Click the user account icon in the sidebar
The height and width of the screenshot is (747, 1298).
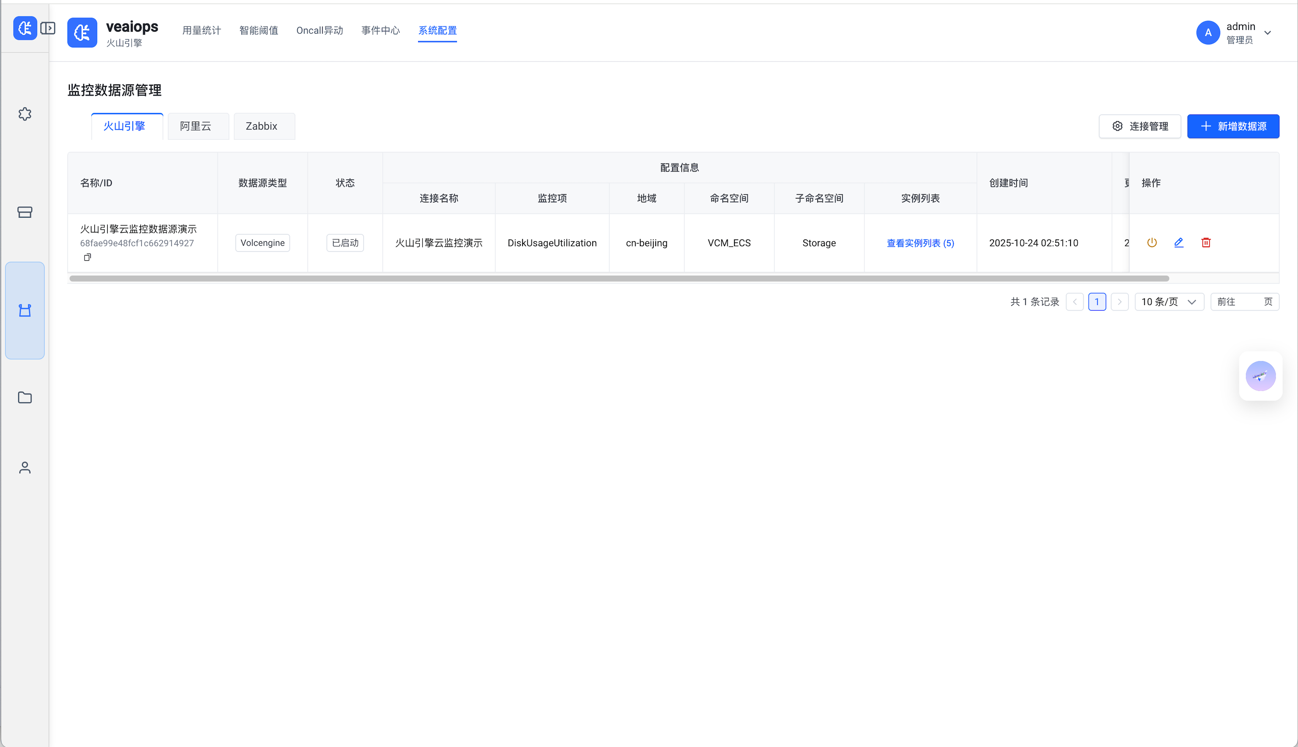pyautogui.click(x=25, y=467)
